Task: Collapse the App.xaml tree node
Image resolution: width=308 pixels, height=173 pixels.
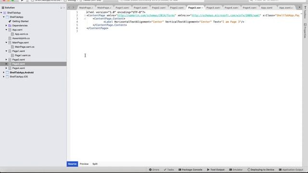Action: [6, 30]
